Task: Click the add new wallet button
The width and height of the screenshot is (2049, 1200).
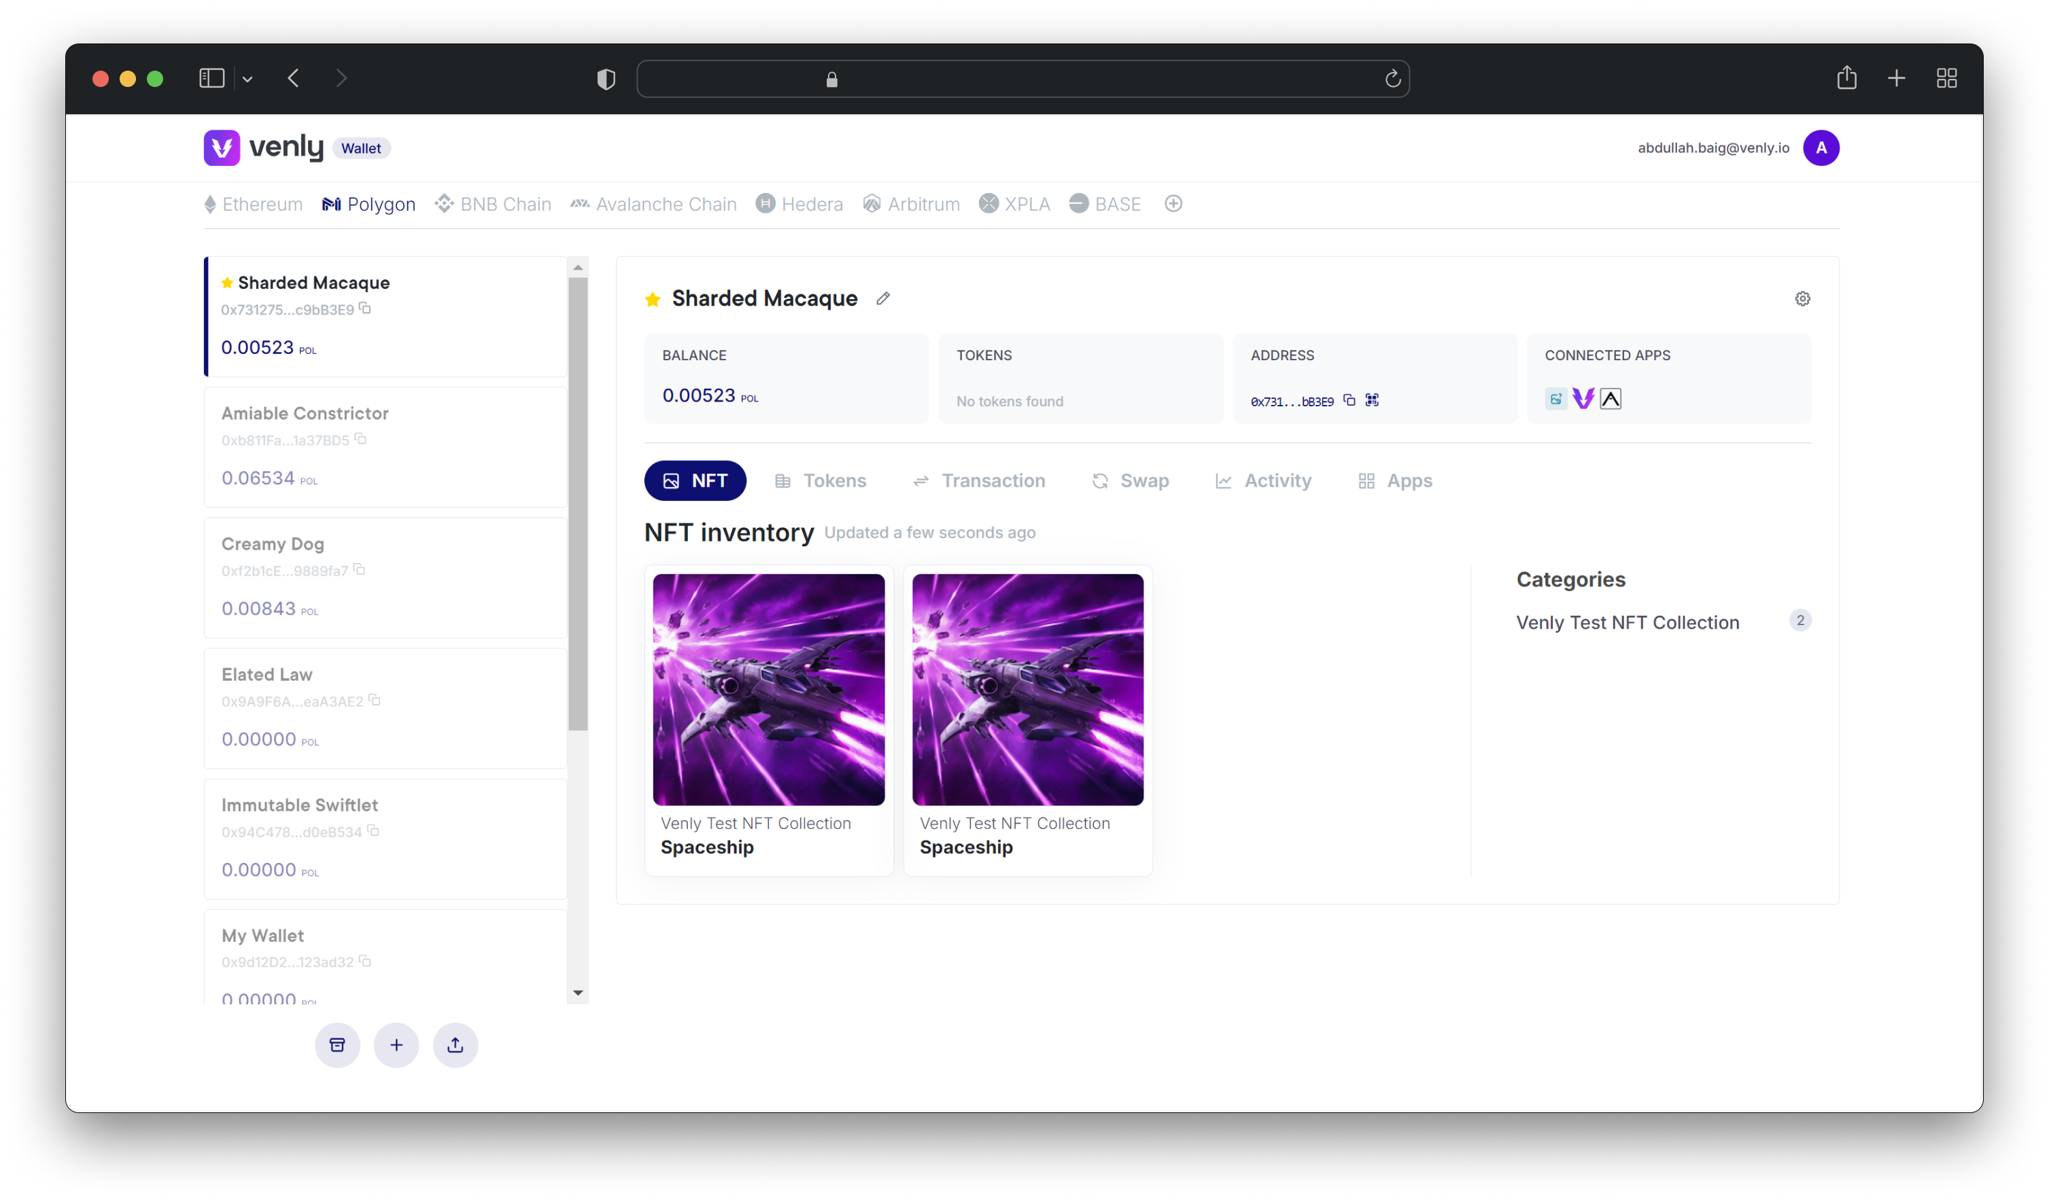Action: coord(396,1044)
